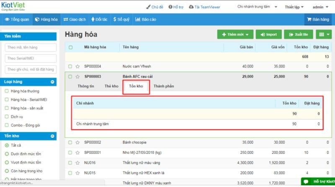Focus Theo ghi chú, mô tả đặt hàng field

point(31,69)
